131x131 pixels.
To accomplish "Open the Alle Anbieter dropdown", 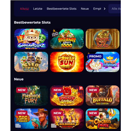I will [x=114, y=9].
